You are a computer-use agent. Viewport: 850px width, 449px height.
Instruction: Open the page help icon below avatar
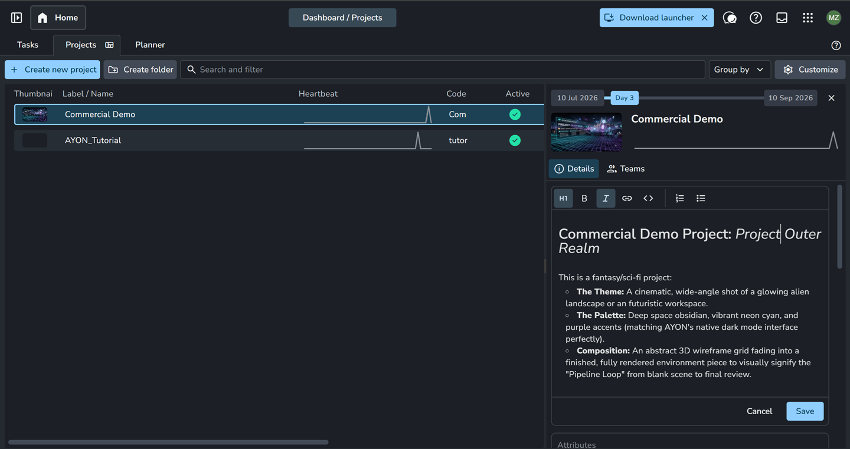point(836,45)
